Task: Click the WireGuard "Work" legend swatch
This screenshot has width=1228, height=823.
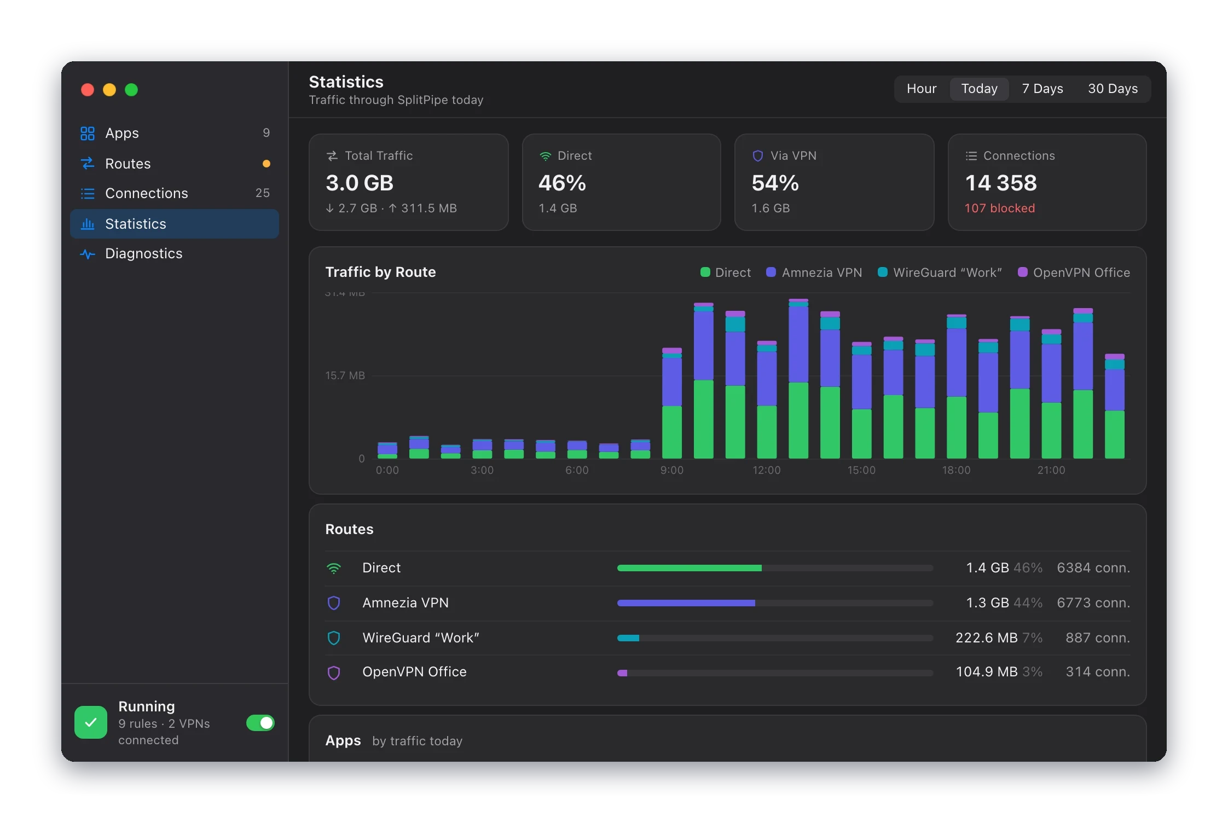Action: tap(883, 272)
